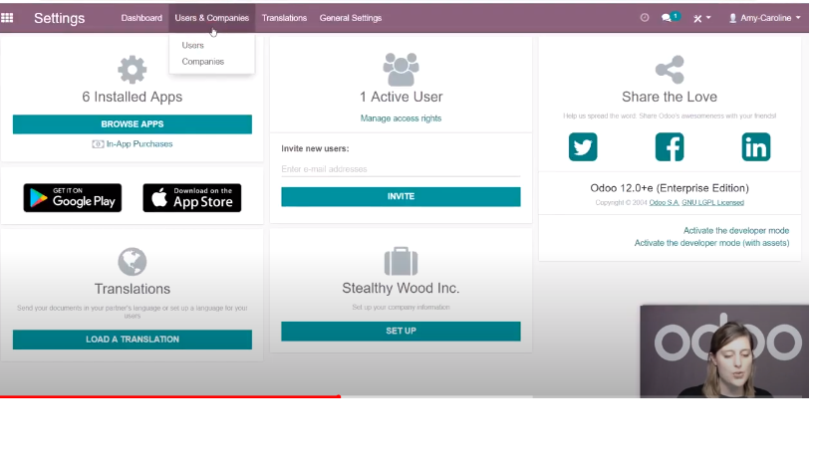The image size is (816, 458).
Task: Click the briefcase icon above Stealthy Wood Inc.
Action: pyautogui.click(x=401, y=261)
